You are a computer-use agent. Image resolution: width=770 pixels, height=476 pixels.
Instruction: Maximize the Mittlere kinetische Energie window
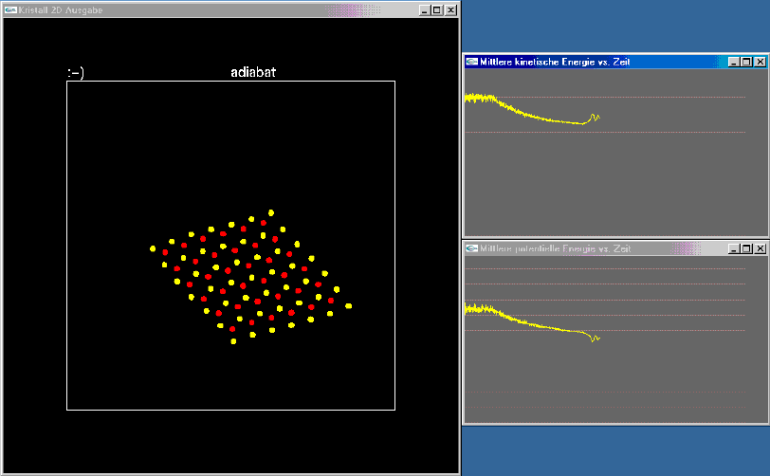(746, 62)
